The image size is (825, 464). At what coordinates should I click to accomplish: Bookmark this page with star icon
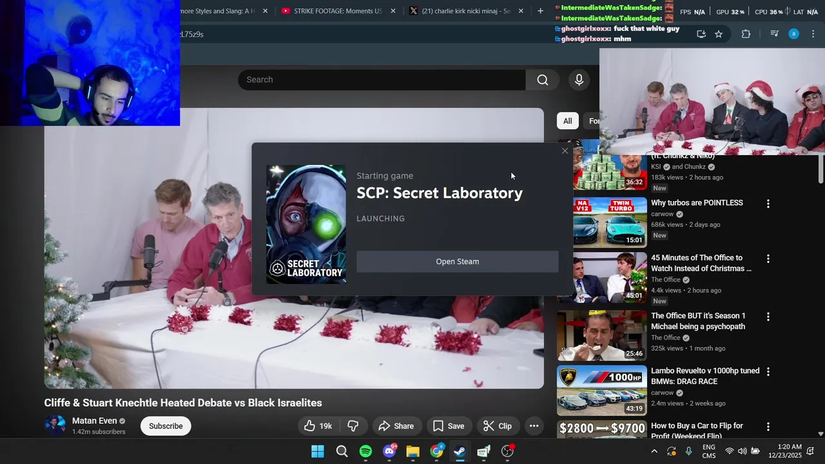point(719,34)
